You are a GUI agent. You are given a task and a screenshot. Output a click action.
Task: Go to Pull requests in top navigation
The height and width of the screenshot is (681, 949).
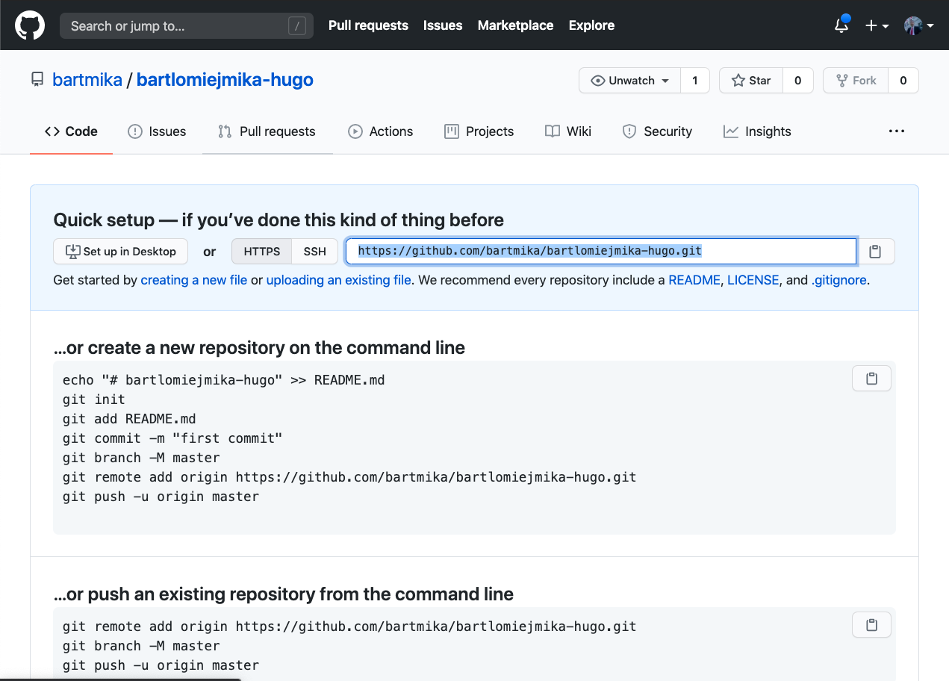click(368, 25)
